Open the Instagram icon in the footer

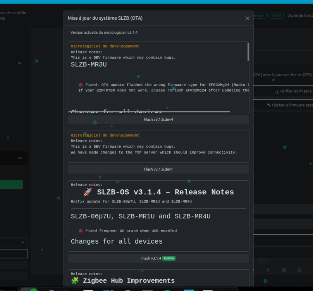(x=284, y=270)
